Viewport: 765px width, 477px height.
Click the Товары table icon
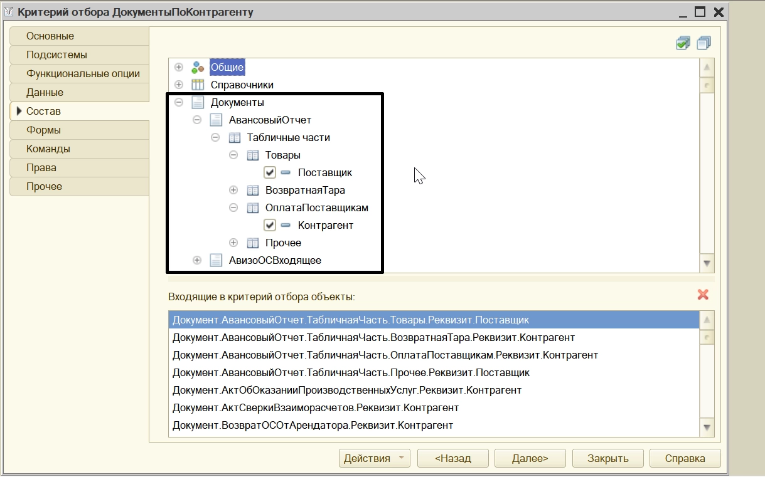pos(252,155)
